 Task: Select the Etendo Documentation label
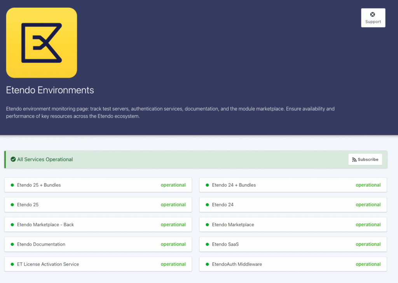click(41, 244)
